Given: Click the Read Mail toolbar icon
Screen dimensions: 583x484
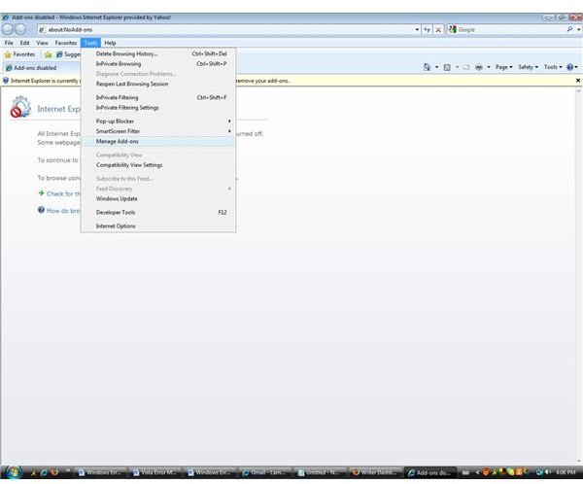Looking at the screenshot, I should (x=466, y=67).
